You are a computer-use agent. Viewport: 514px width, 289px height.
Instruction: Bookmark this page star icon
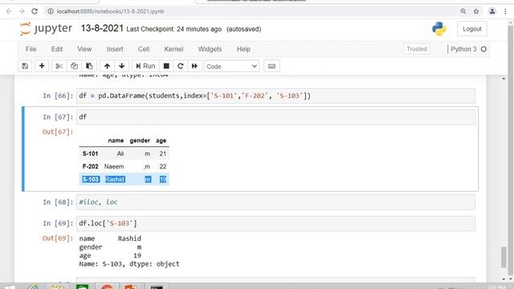(476, 11)
